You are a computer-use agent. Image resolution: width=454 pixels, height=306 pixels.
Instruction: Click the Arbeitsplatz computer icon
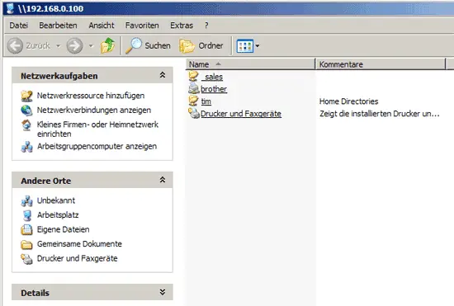click(26, 215)
